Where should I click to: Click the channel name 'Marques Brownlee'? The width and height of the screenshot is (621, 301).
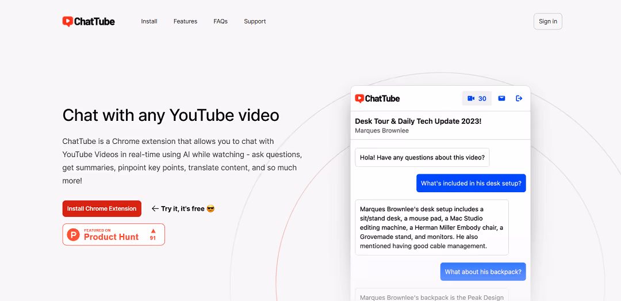pos(382,131)
